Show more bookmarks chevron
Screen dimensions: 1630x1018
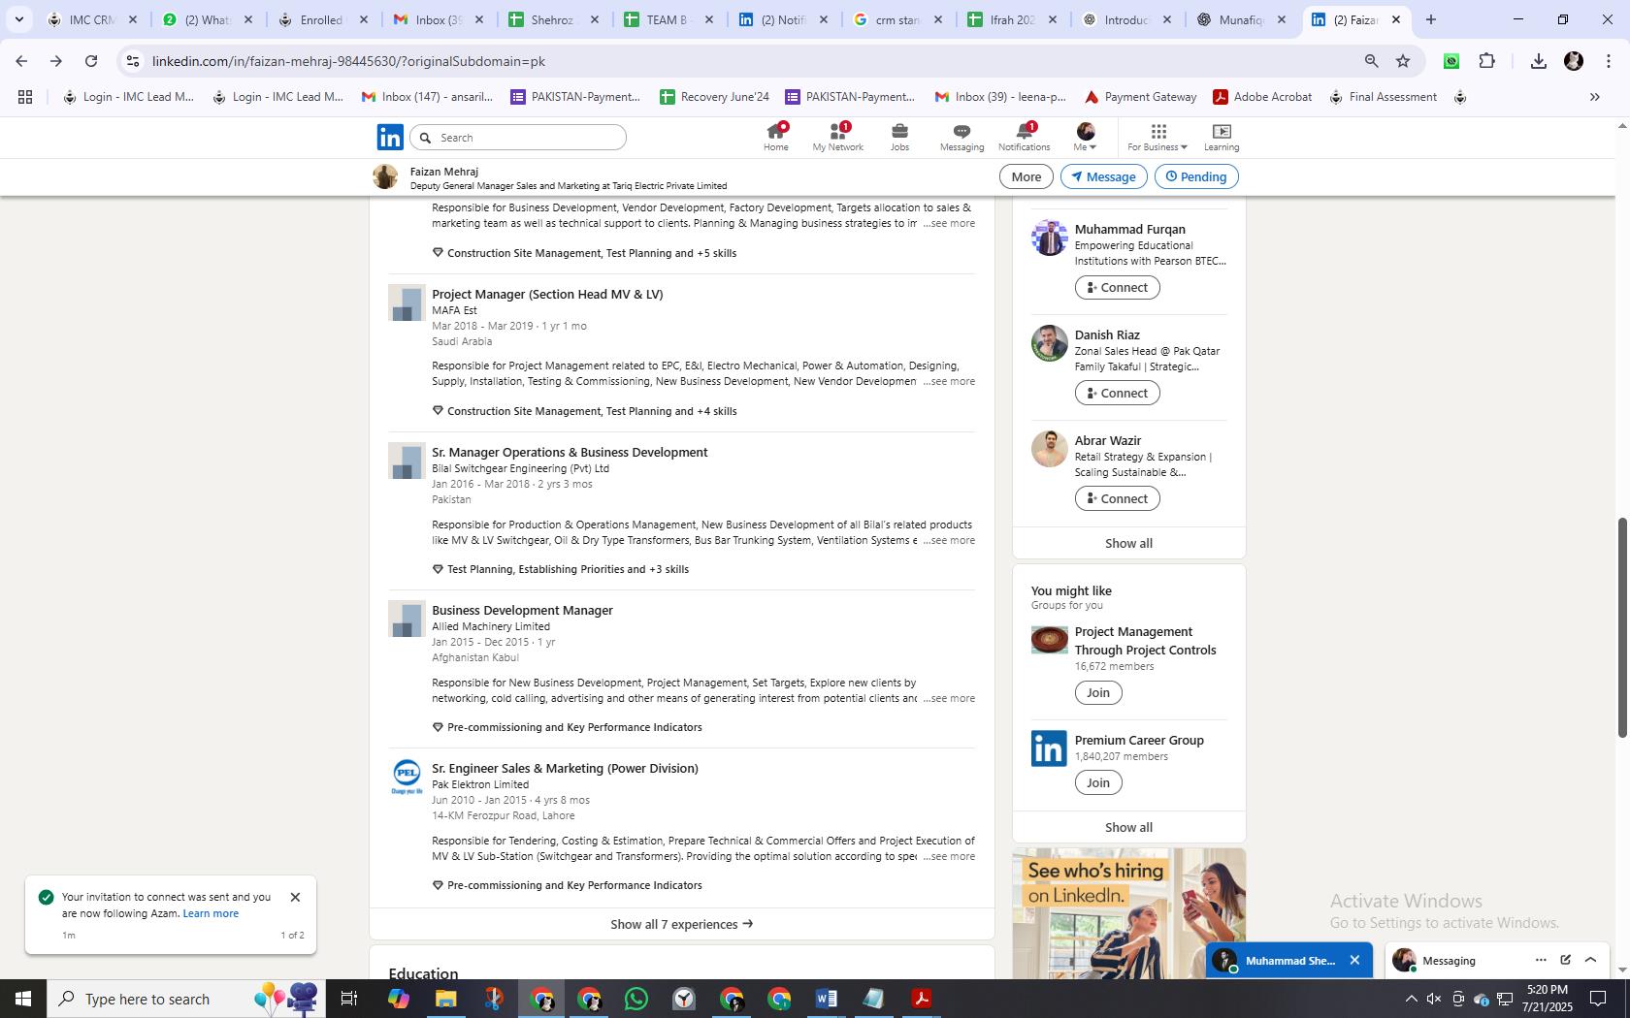pyautogui.click(x=1594, y=97)
